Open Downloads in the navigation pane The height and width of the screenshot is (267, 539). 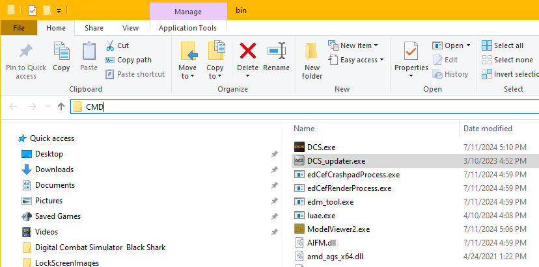point(48,170)
